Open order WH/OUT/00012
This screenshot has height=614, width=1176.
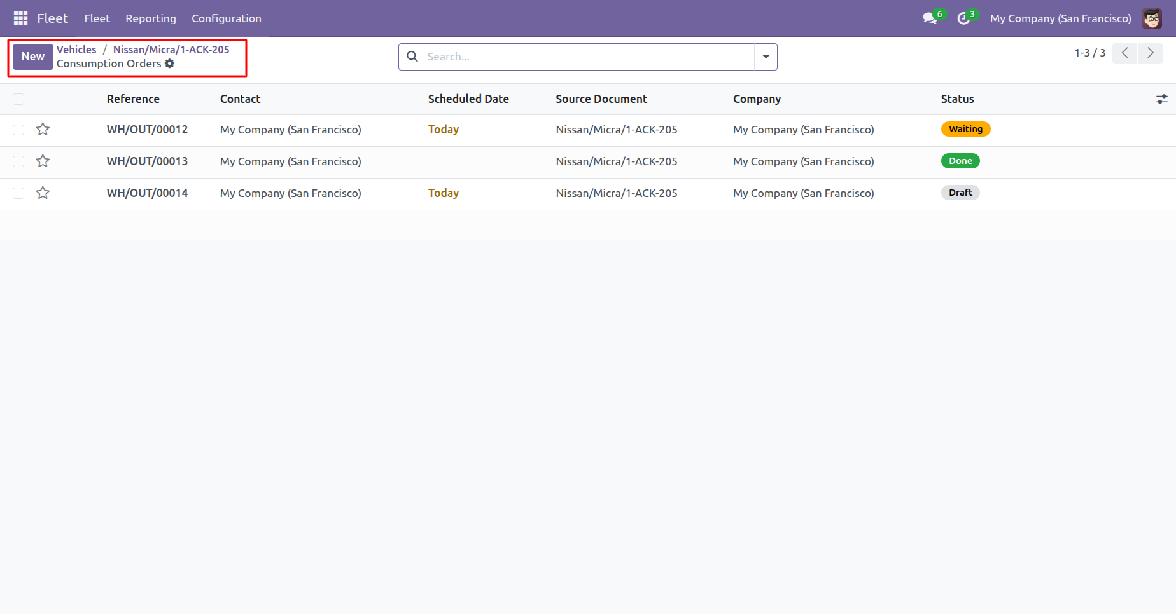tap(148, 130)
